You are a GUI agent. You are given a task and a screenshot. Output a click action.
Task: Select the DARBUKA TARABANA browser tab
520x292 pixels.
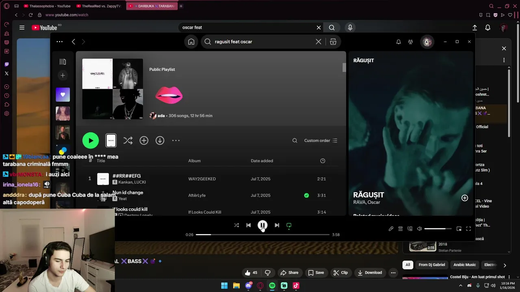pyautogui.click(x=152, y=6)
